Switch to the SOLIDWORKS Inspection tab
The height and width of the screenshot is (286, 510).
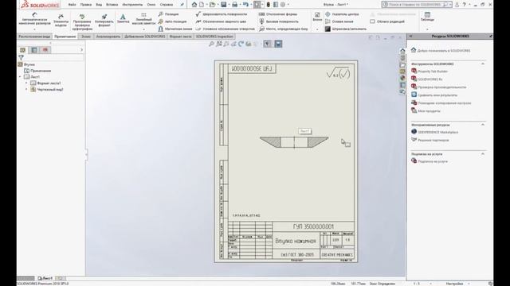[214, 37]
